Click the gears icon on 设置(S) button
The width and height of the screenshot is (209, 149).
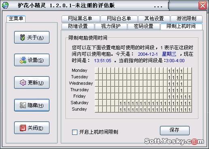click(23, 60)
